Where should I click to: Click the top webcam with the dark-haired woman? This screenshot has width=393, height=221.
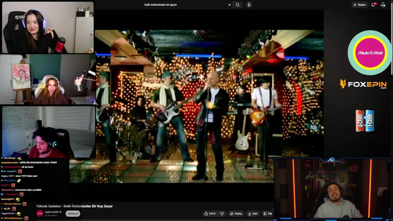click(x=48, y=27)
